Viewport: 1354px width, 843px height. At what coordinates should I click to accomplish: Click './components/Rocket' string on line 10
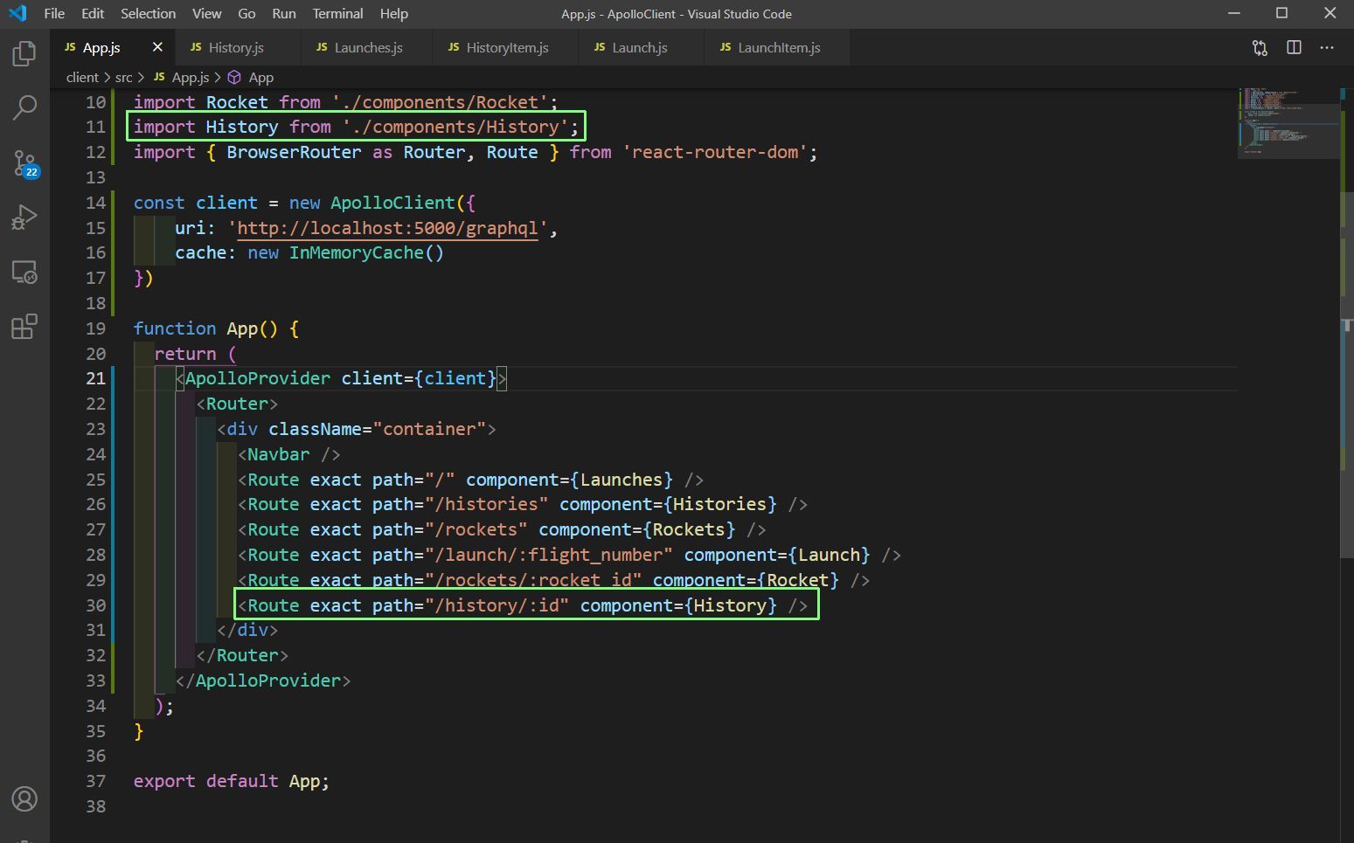point(440,102)
